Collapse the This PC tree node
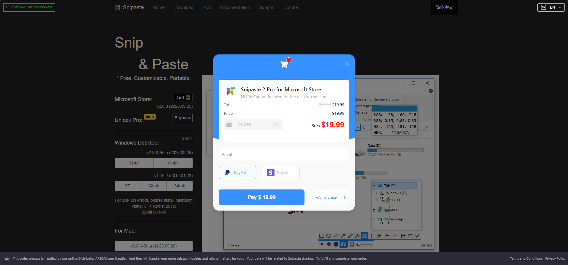 374,186
